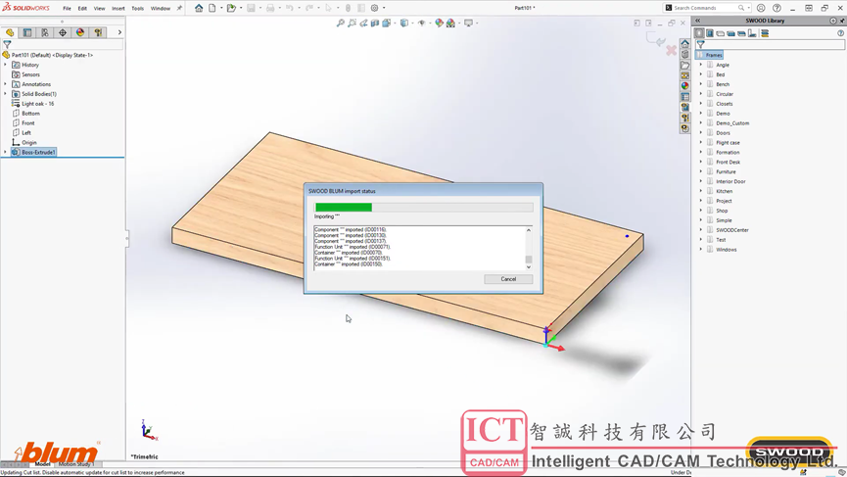Image resolution: width=847 pixels, height=477 pixels.
Task: Click the import progress bar
Action: (423, 208)
